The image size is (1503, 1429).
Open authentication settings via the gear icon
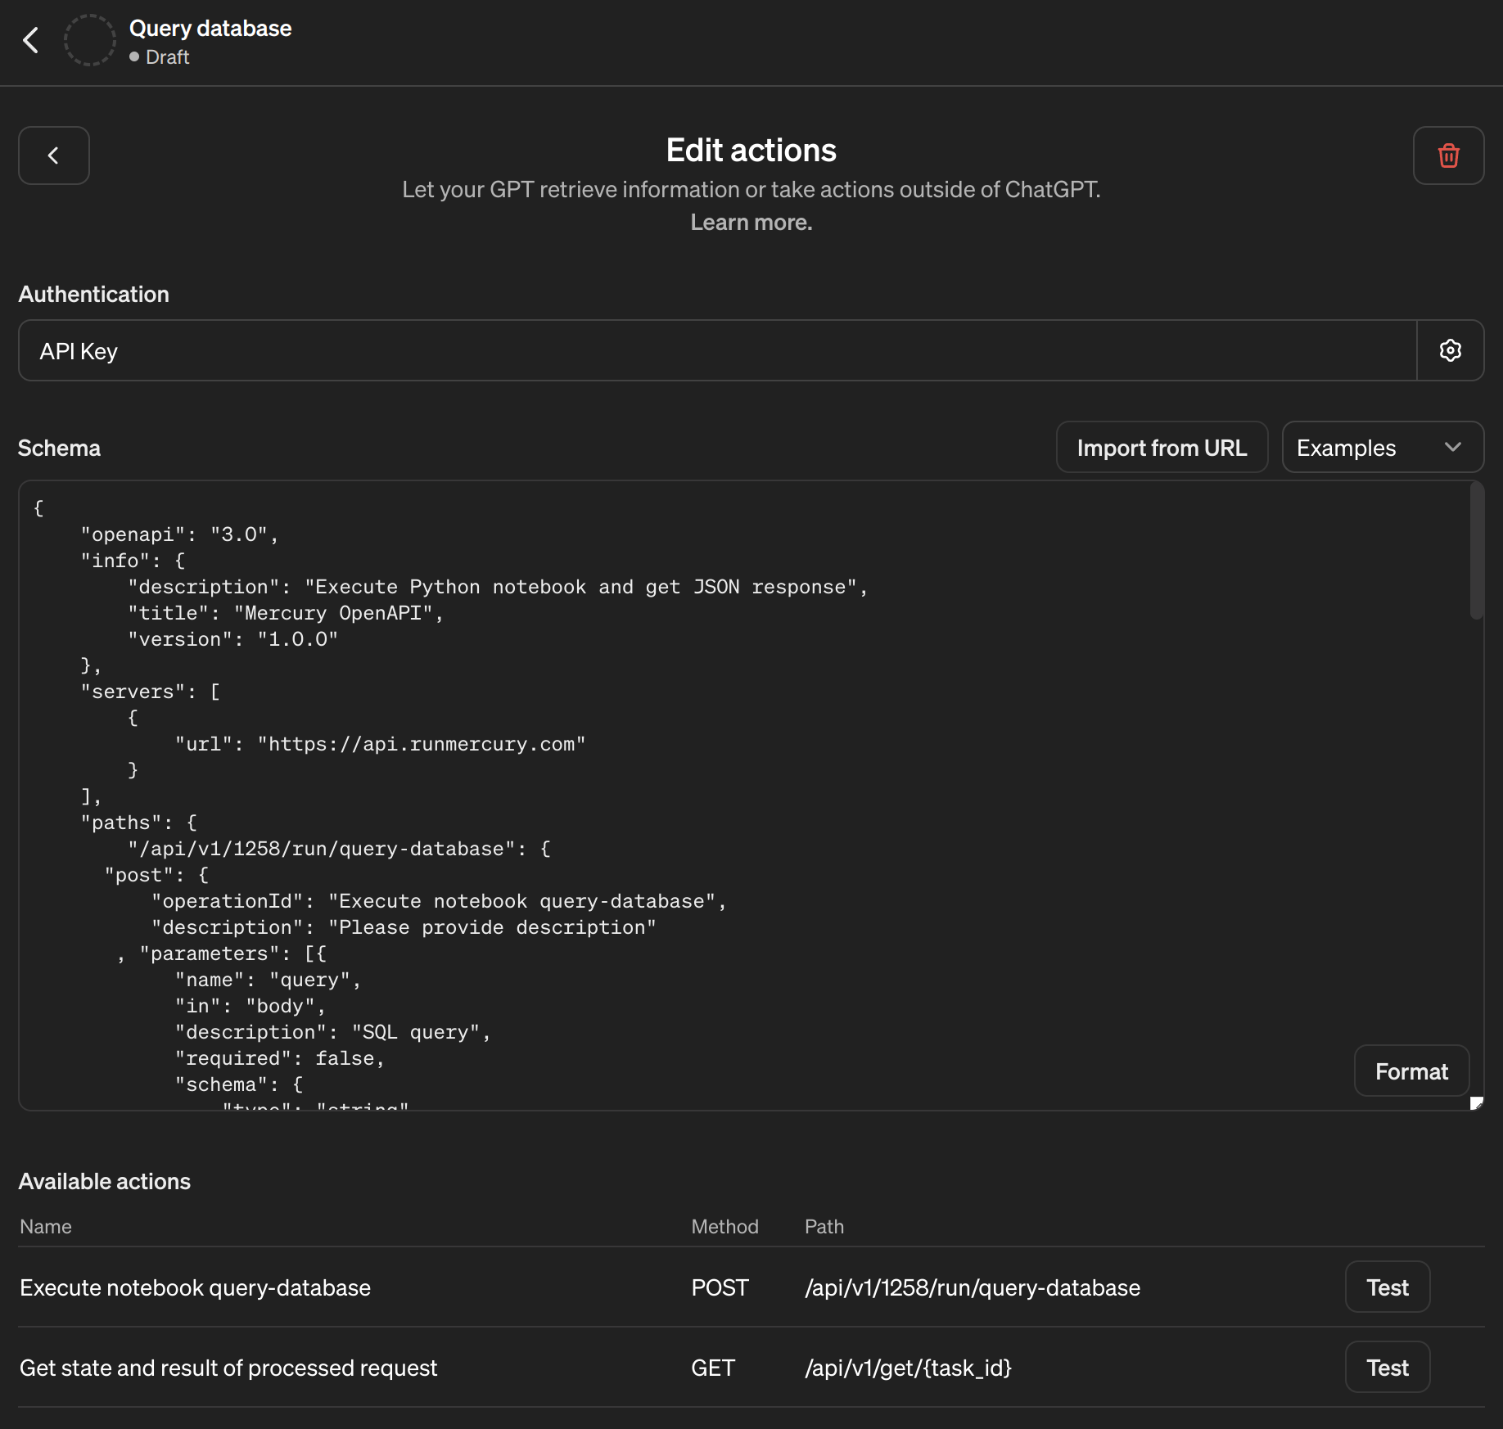pyautogui.click(x=1450, y=350)
